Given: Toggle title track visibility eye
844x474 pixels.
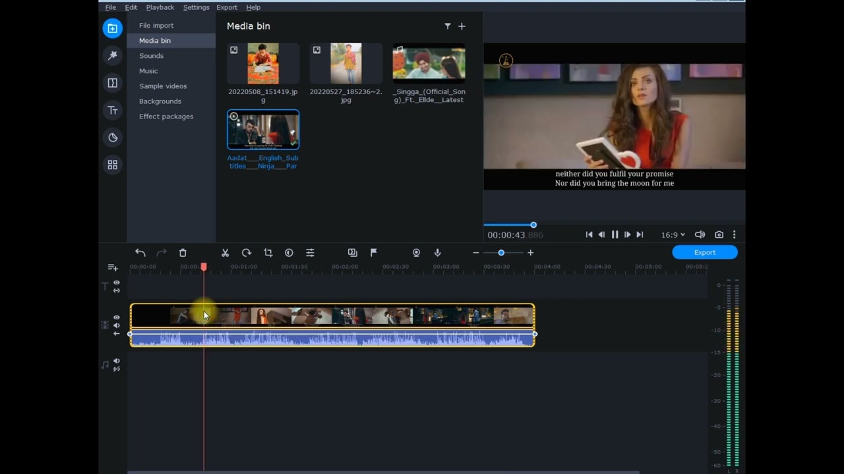Looking at the screenshot, I should (117, 283).
